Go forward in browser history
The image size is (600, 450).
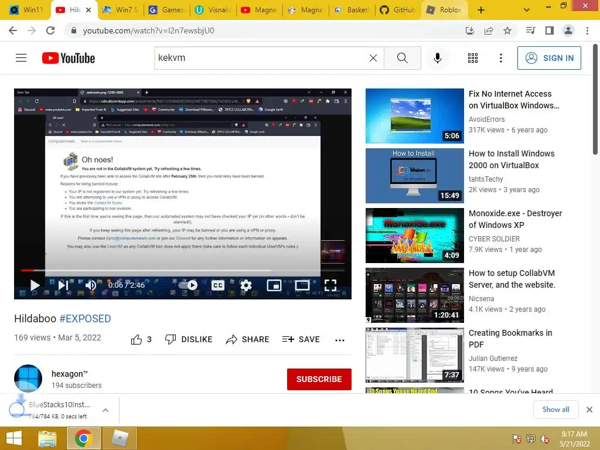(x=32, y=30)
